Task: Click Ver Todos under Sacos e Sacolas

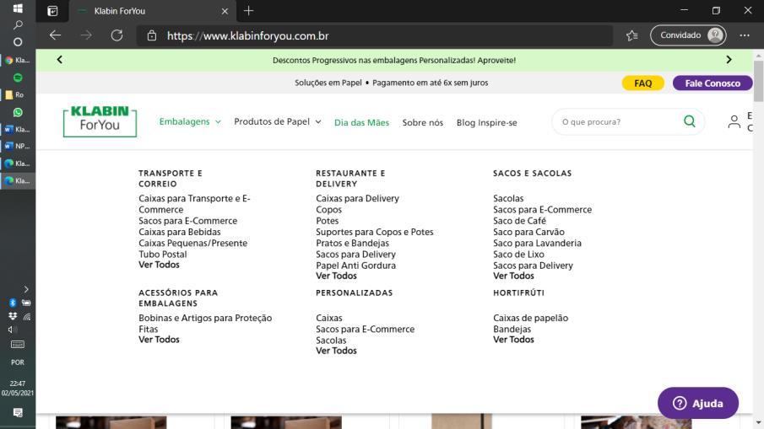Action: (x=513, y=276)
